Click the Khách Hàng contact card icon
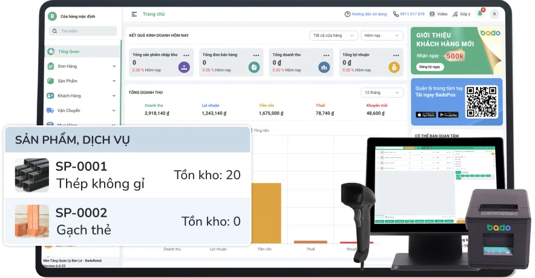 pyautogui.click(x=50, y=96)
